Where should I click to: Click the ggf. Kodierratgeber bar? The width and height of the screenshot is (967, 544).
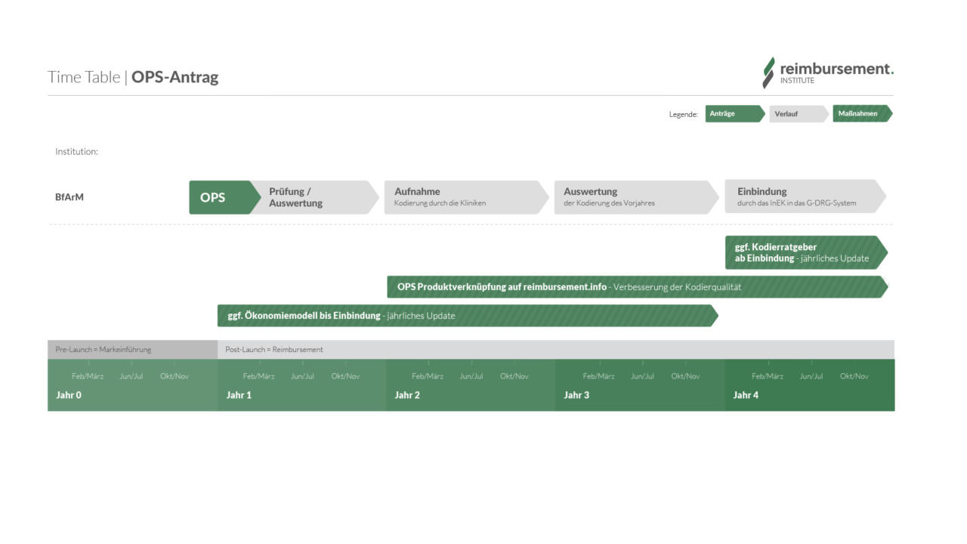(x=803, y=252)
